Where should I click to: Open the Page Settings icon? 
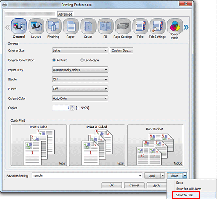(x=123, y=26)
